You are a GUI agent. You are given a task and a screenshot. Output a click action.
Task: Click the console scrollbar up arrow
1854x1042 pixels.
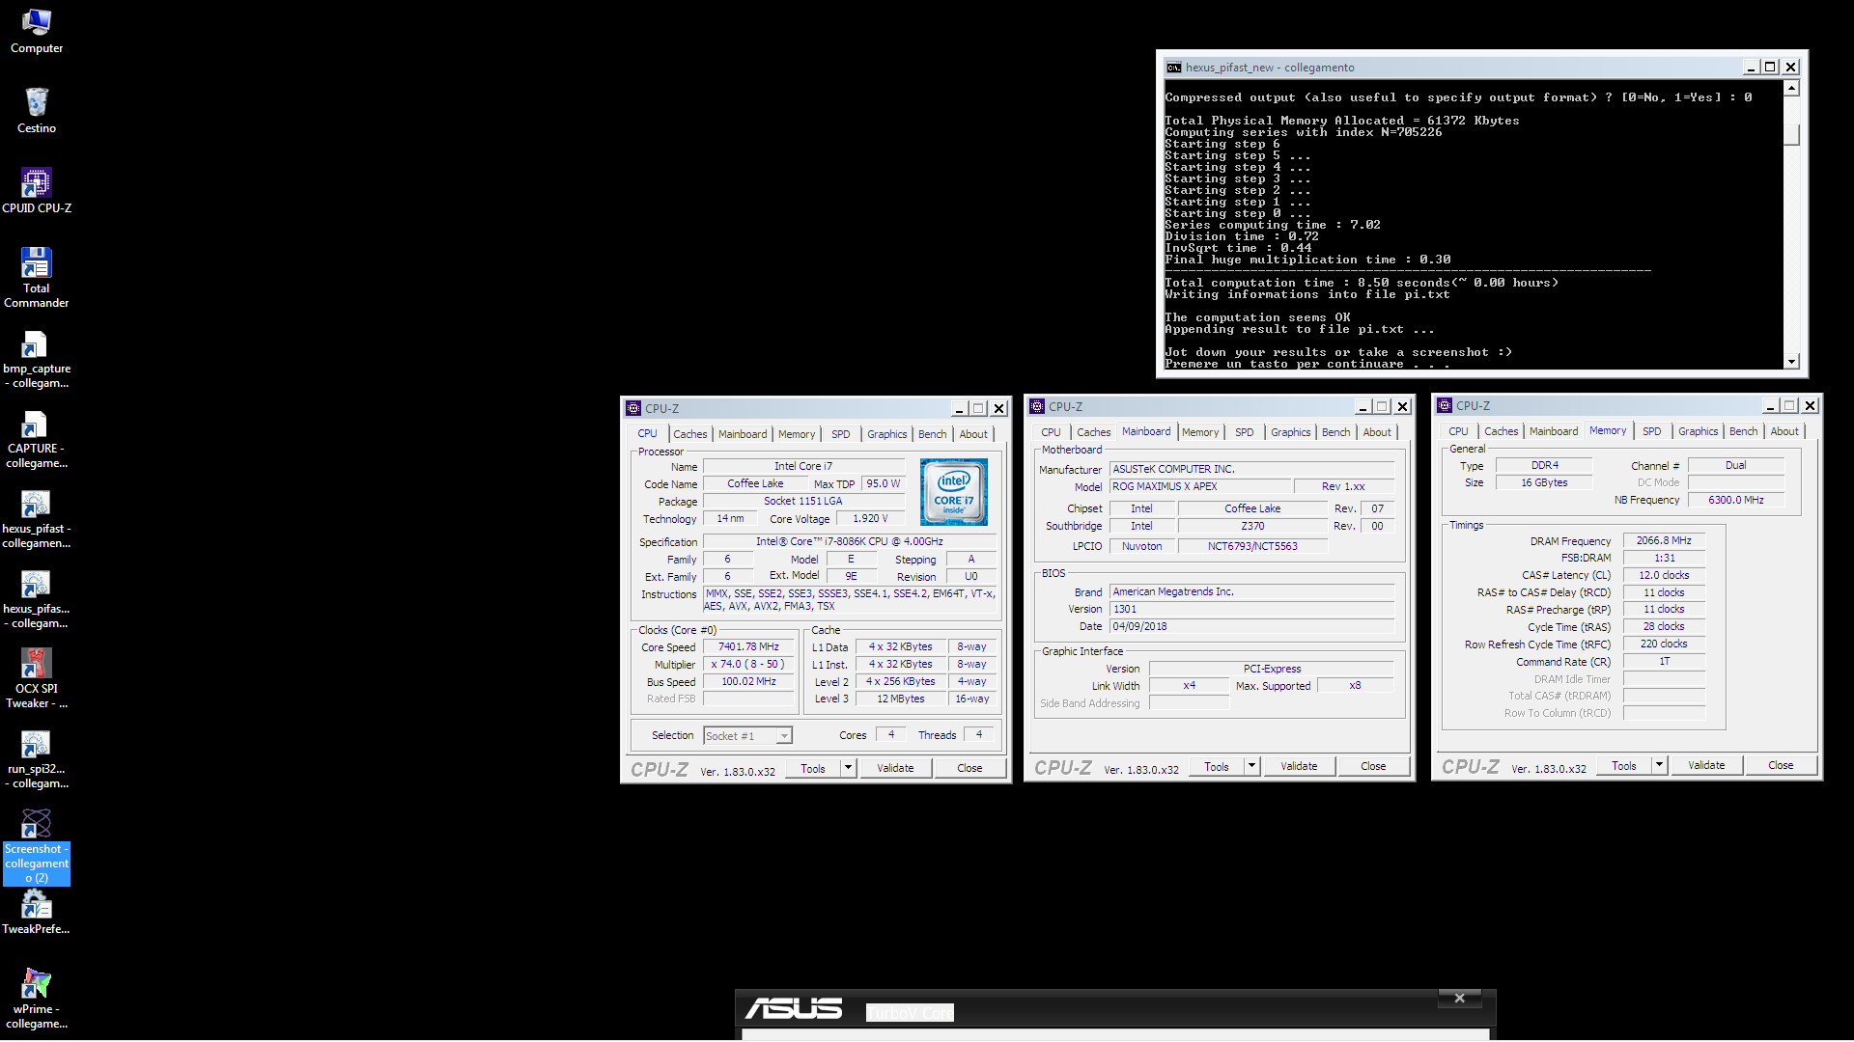[1791, 89]
